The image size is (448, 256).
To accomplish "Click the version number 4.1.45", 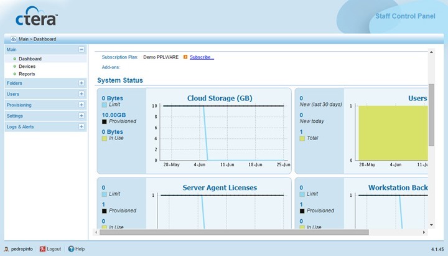I will tap(437, 249).
